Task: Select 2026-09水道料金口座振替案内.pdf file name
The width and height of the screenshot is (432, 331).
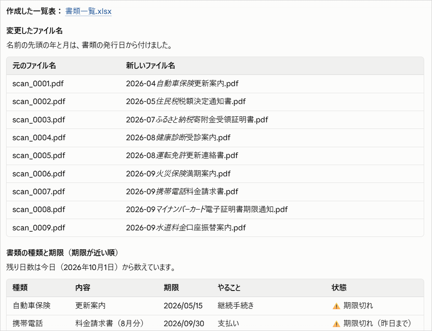Action: (186, 228)
